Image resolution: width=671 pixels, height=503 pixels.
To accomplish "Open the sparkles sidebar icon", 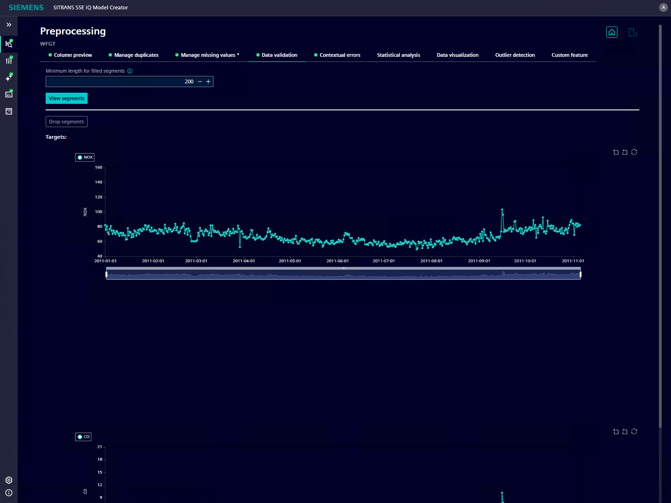I will click(9, 77).
